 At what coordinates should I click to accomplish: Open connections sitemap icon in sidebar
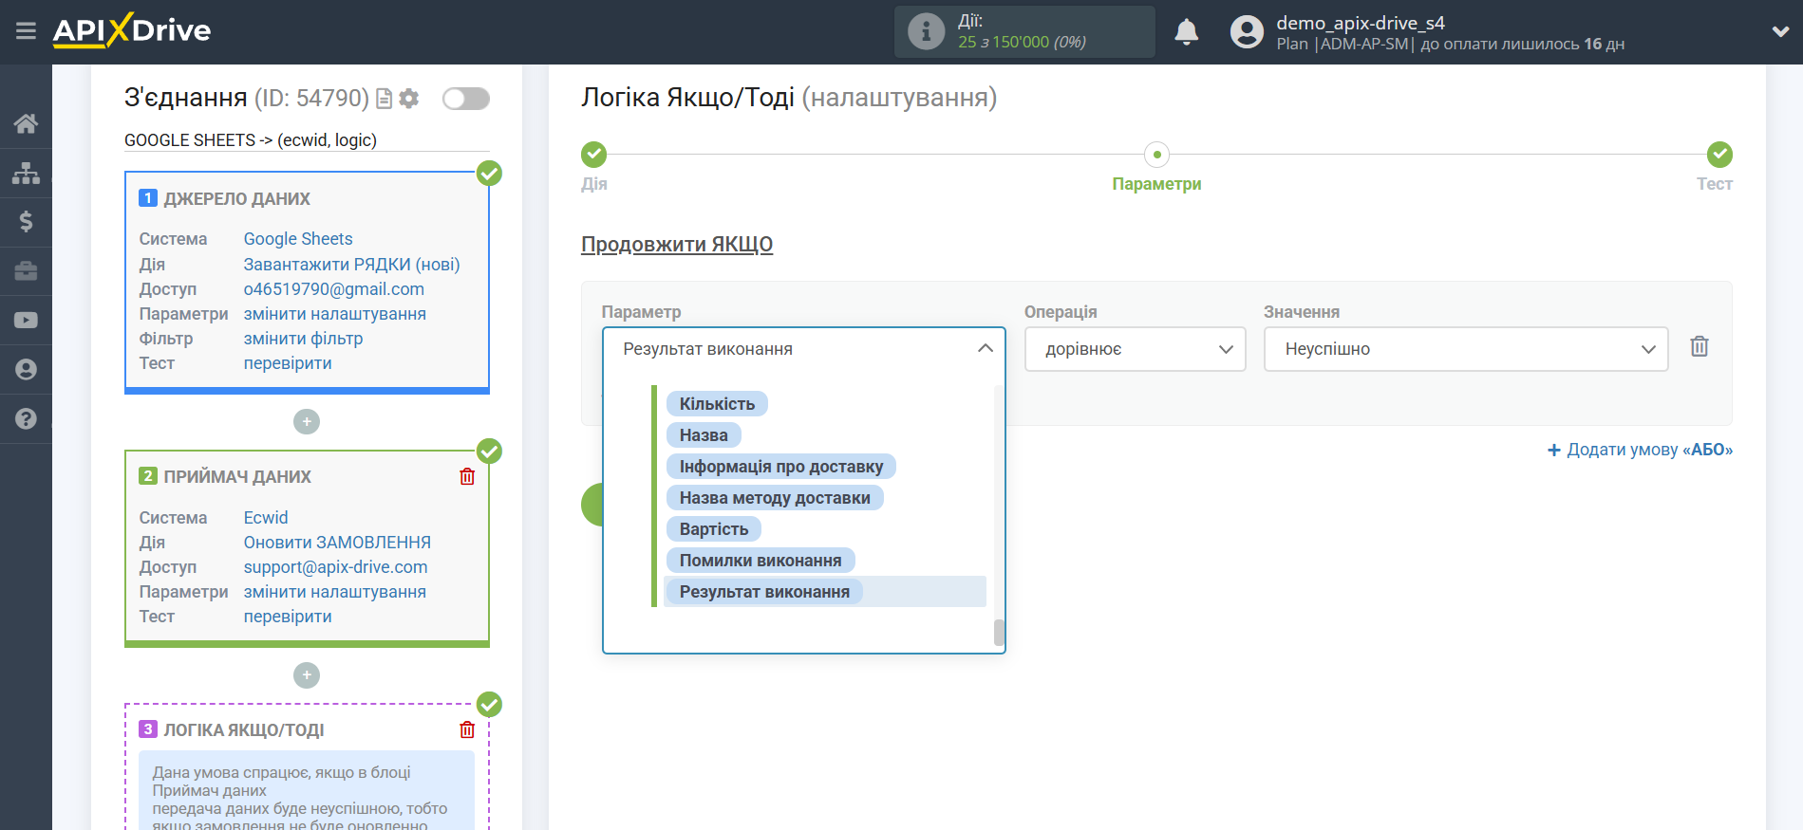coord(26,173)
